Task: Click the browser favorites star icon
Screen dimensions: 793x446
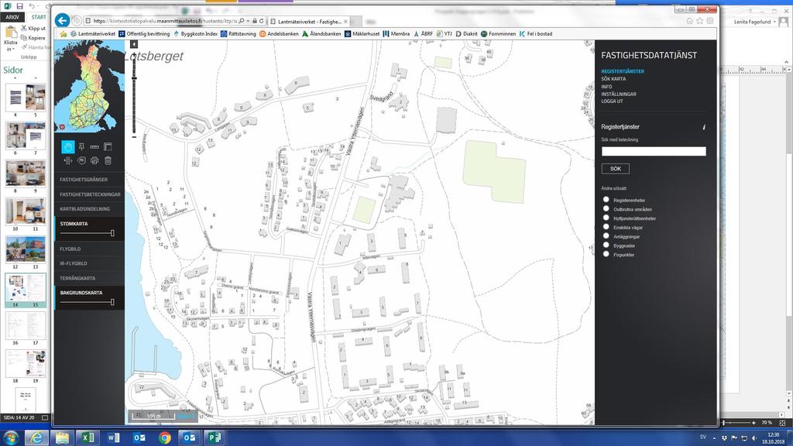Action: pyautogui.click(x=699, y=21)
